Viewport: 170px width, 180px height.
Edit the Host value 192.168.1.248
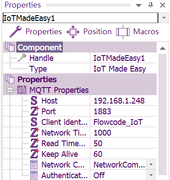click(x=123, y=100)
